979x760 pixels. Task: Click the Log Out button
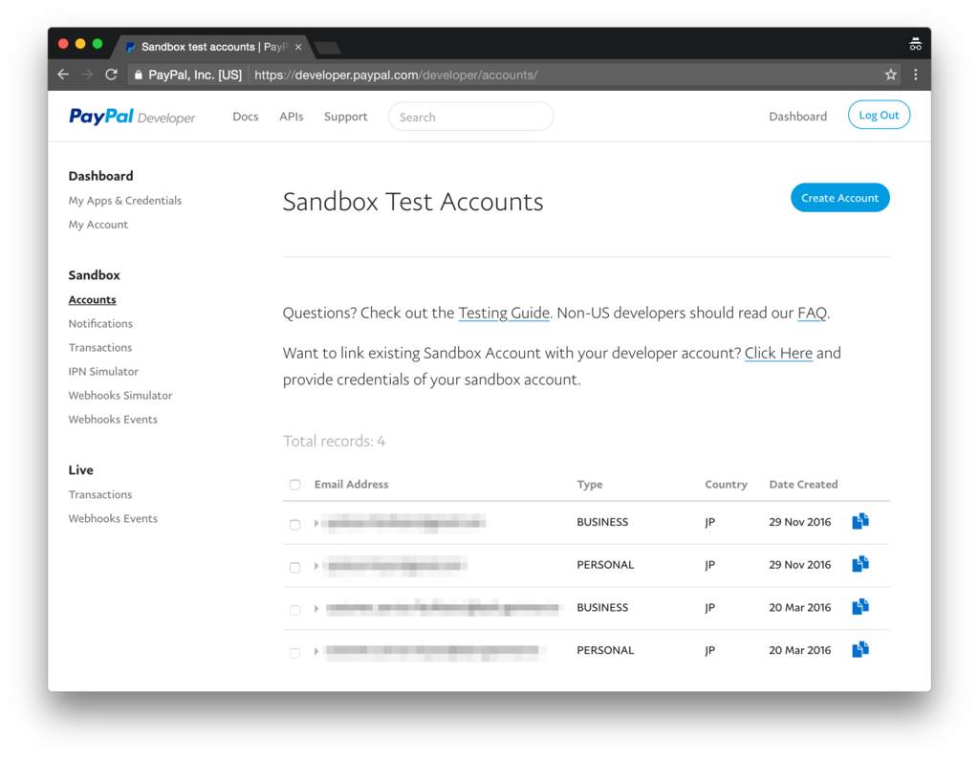[x=879, y=115]
